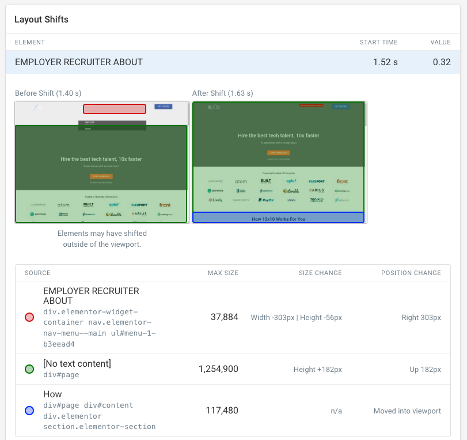The width and height of the screenshot is (467, 440).
Task: Select the highlighted 1.52 s layout shift row
Action: (x=233, y=62)
